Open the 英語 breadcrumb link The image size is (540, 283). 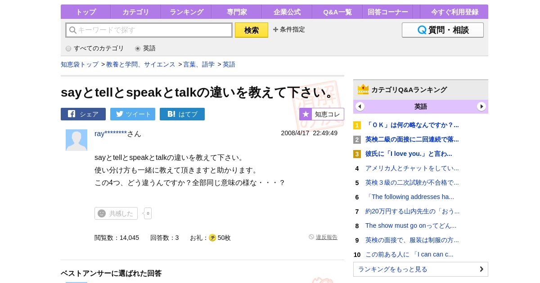[x=229, y=65]
